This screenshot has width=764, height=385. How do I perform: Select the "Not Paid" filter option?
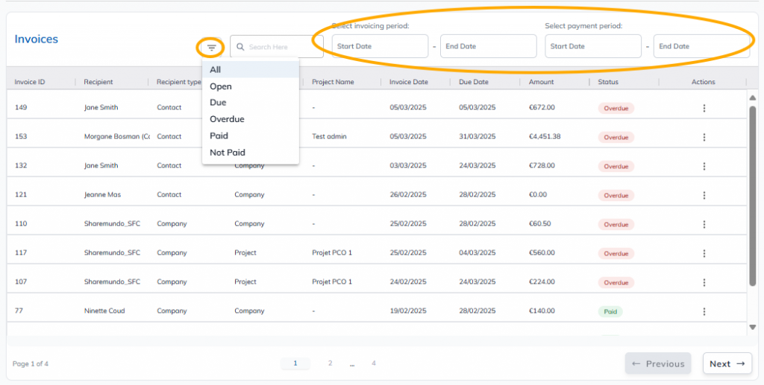pos(227,153)
